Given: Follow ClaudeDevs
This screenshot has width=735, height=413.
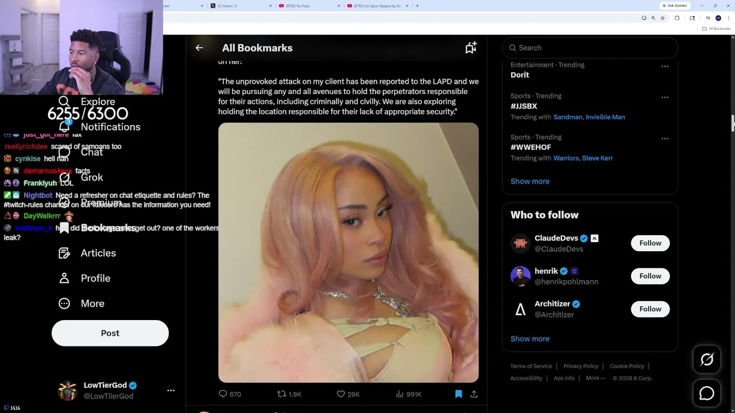Looking at the screenshot, I should tap(651, 243).
